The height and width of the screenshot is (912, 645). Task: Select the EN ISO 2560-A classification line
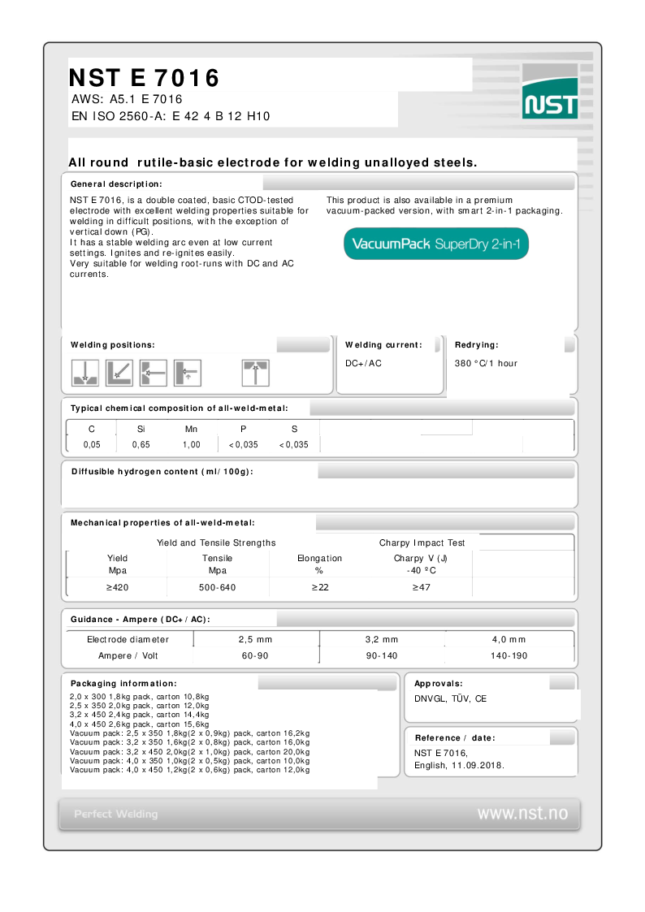point(171,116)
